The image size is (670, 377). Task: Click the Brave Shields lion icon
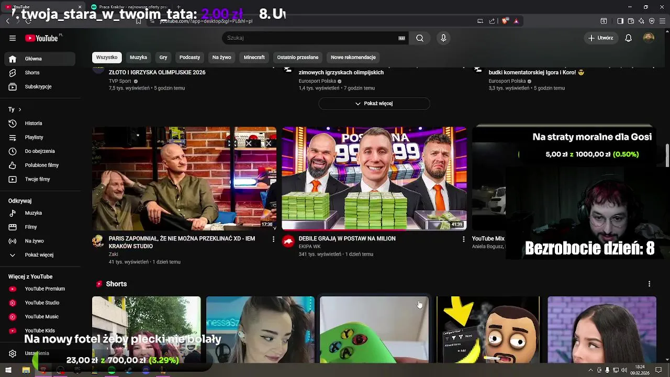505,21
